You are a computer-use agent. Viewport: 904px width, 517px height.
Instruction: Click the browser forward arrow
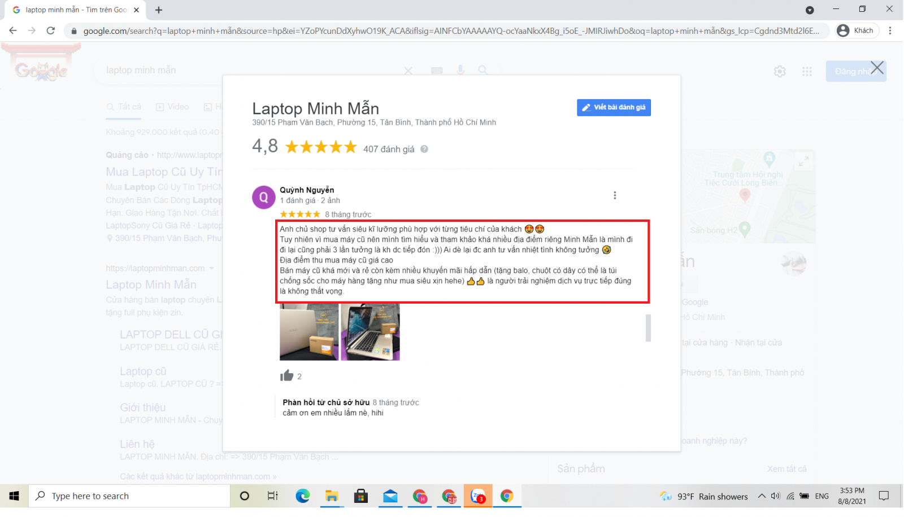point(32,30)
